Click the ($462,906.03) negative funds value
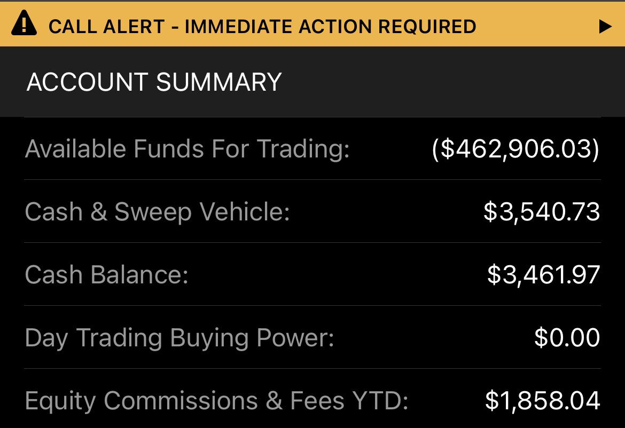This screenshot has width=625, height=428. [x=515, y=149]
